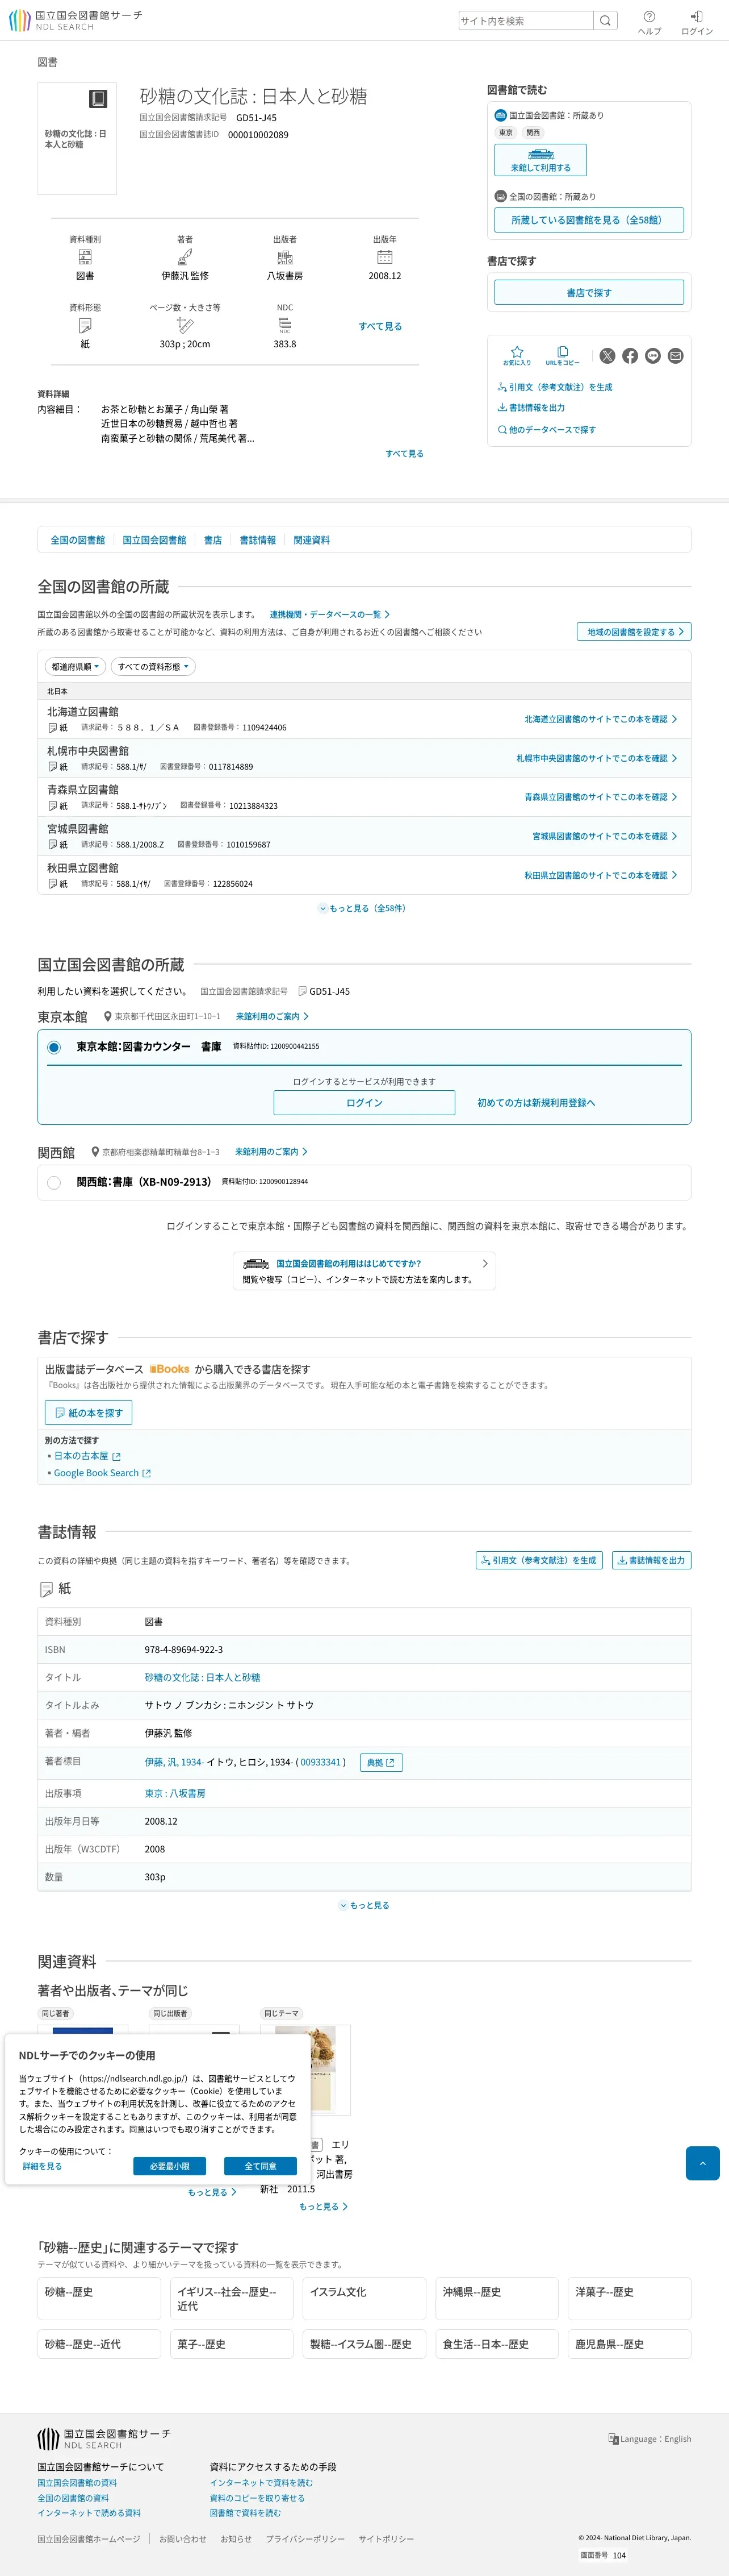Click 引用文（参考文献注）を生成 in sidebar
Screen dimensions: 729x2576
[555, 387]
